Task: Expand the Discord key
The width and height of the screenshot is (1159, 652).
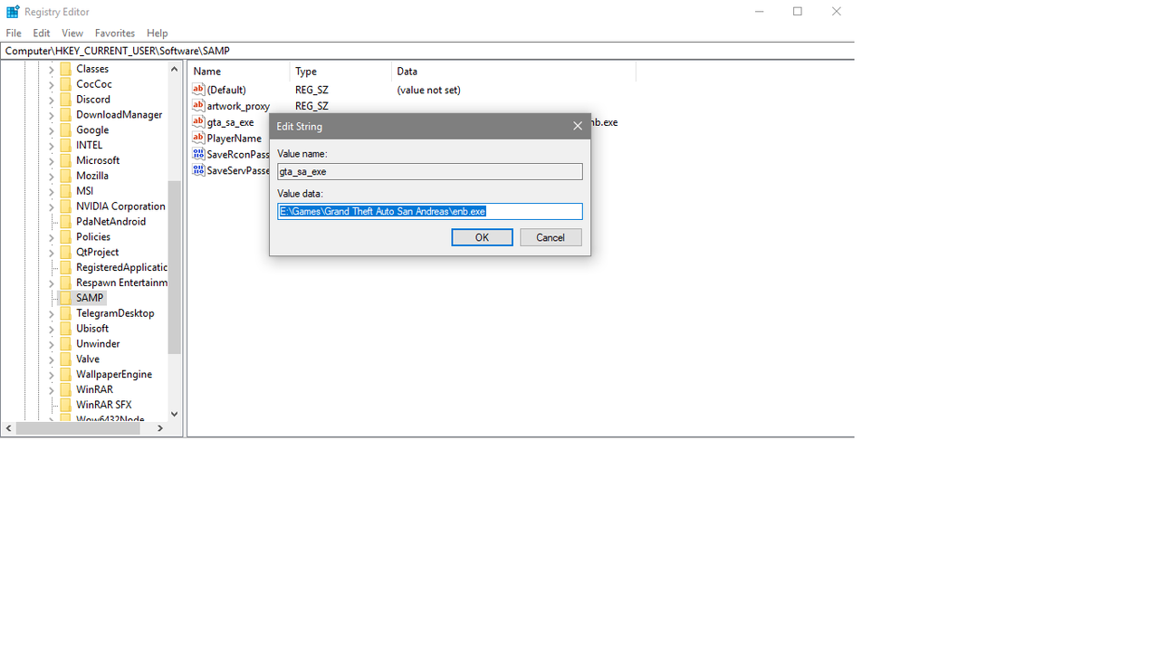Action: tap(52, 101)
